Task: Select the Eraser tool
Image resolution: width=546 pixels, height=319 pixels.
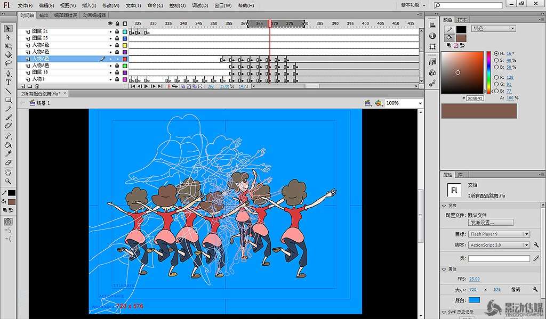Action: (9, 162)
